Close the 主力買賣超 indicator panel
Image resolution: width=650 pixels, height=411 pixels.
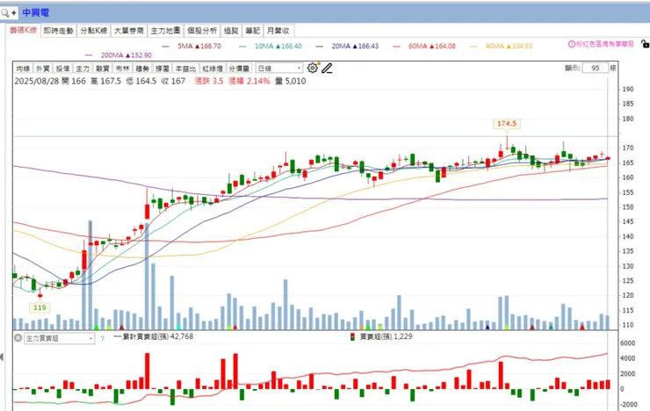pos(18,338)
